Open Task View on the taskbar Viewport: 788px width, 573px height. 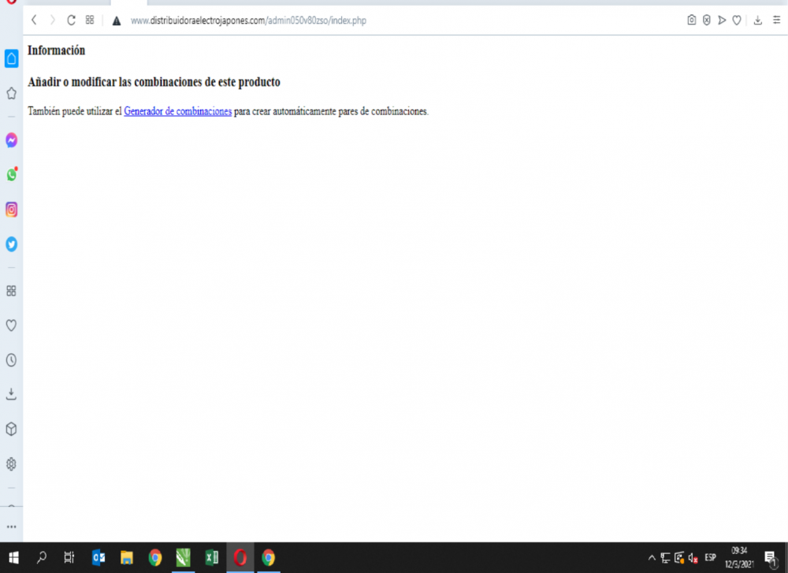pyautogui.click(x=69, y=557)
